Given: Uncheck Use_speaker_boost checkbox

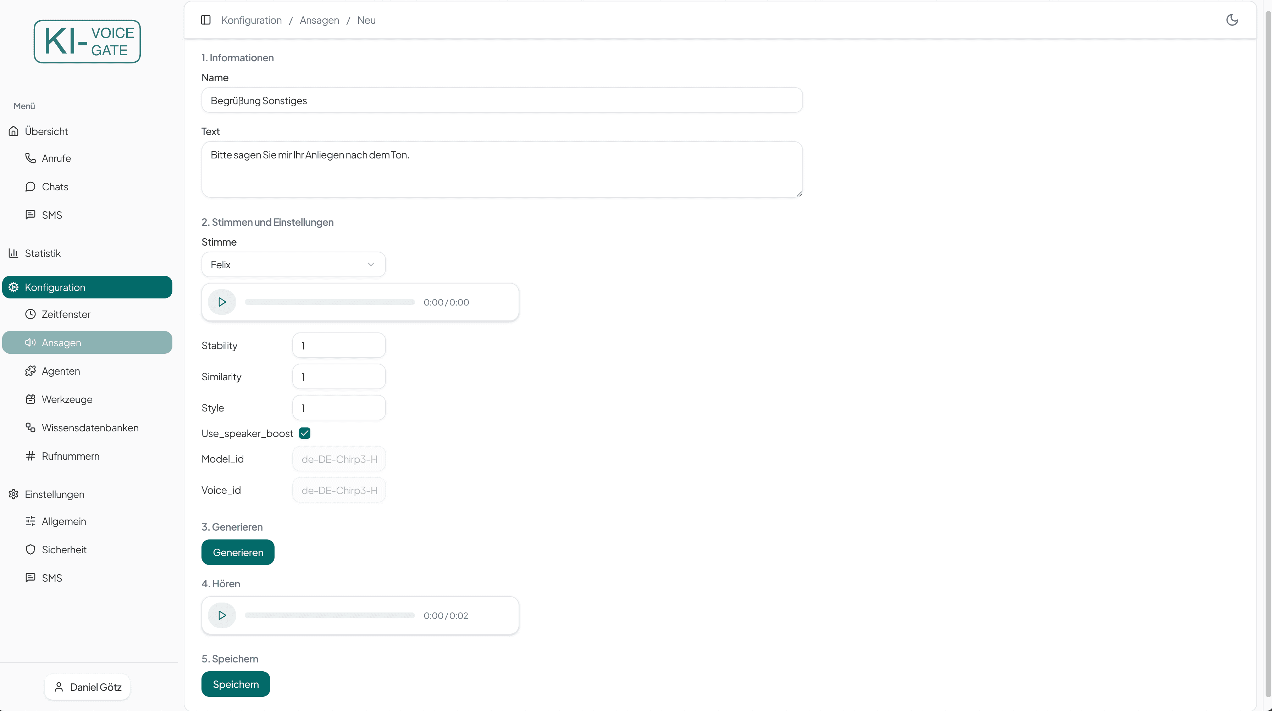Looking at the screenshot, I should 305,433.
